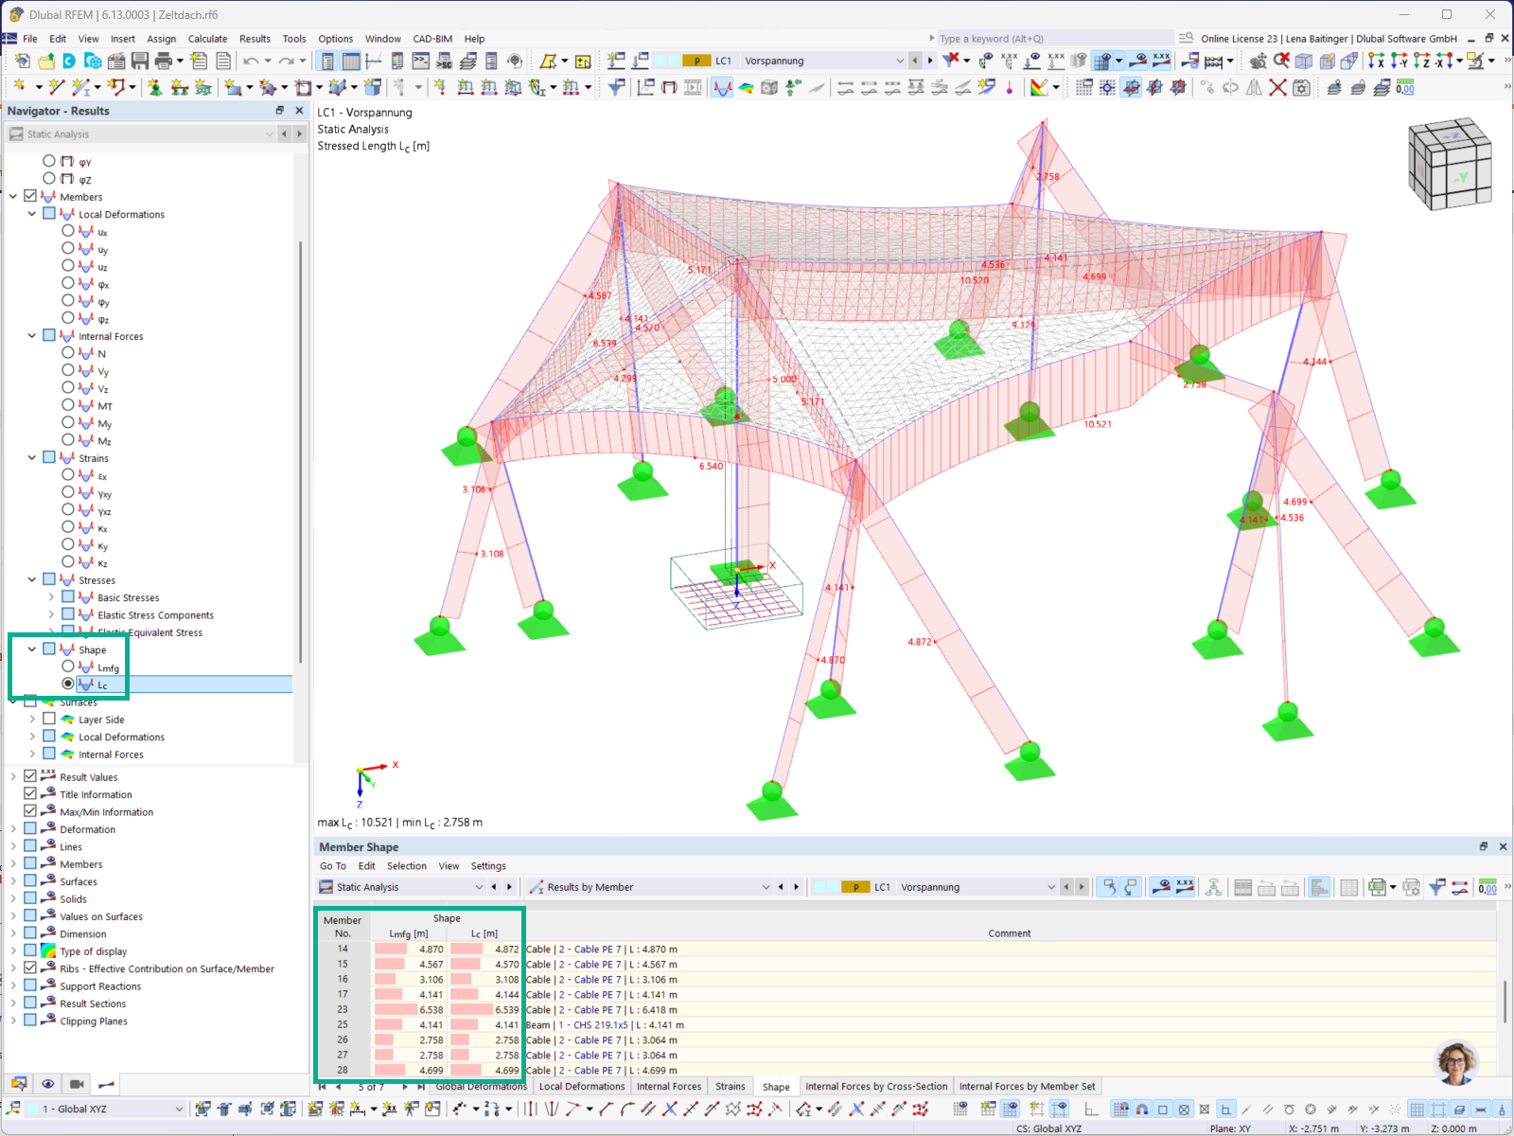Collapse the Internal Forces tree node
Viewport: 1514px width, 1136px height.
32,335
